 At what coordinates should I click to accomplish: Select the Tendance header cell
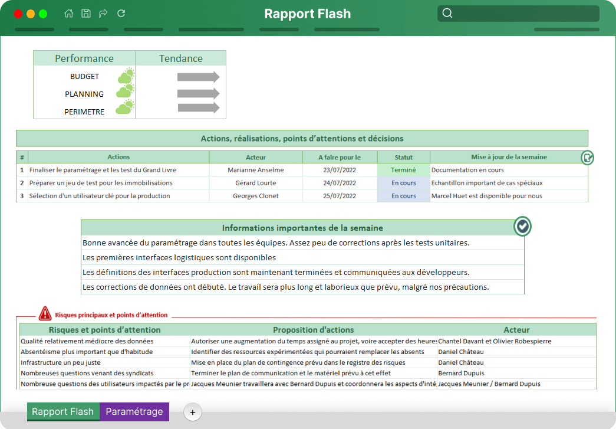pyautogui.click(x=181, y=58)
